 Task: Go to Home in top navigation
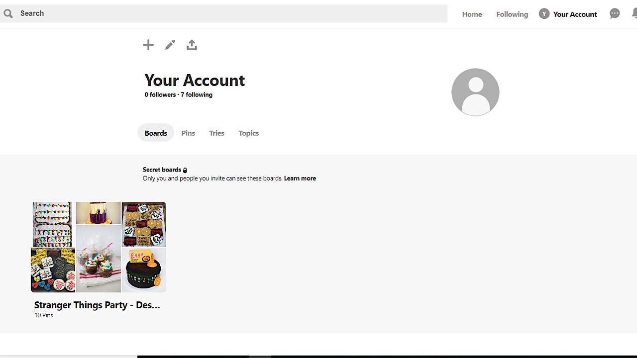pyautogui.click(x=472, y=14)
